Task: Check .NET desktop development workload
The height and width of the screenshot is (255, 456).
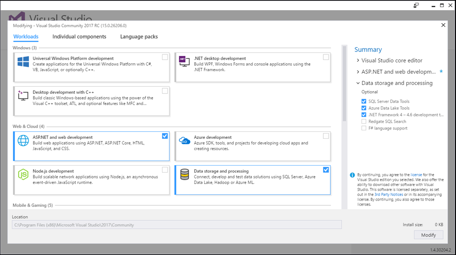Action: [326, 57]
